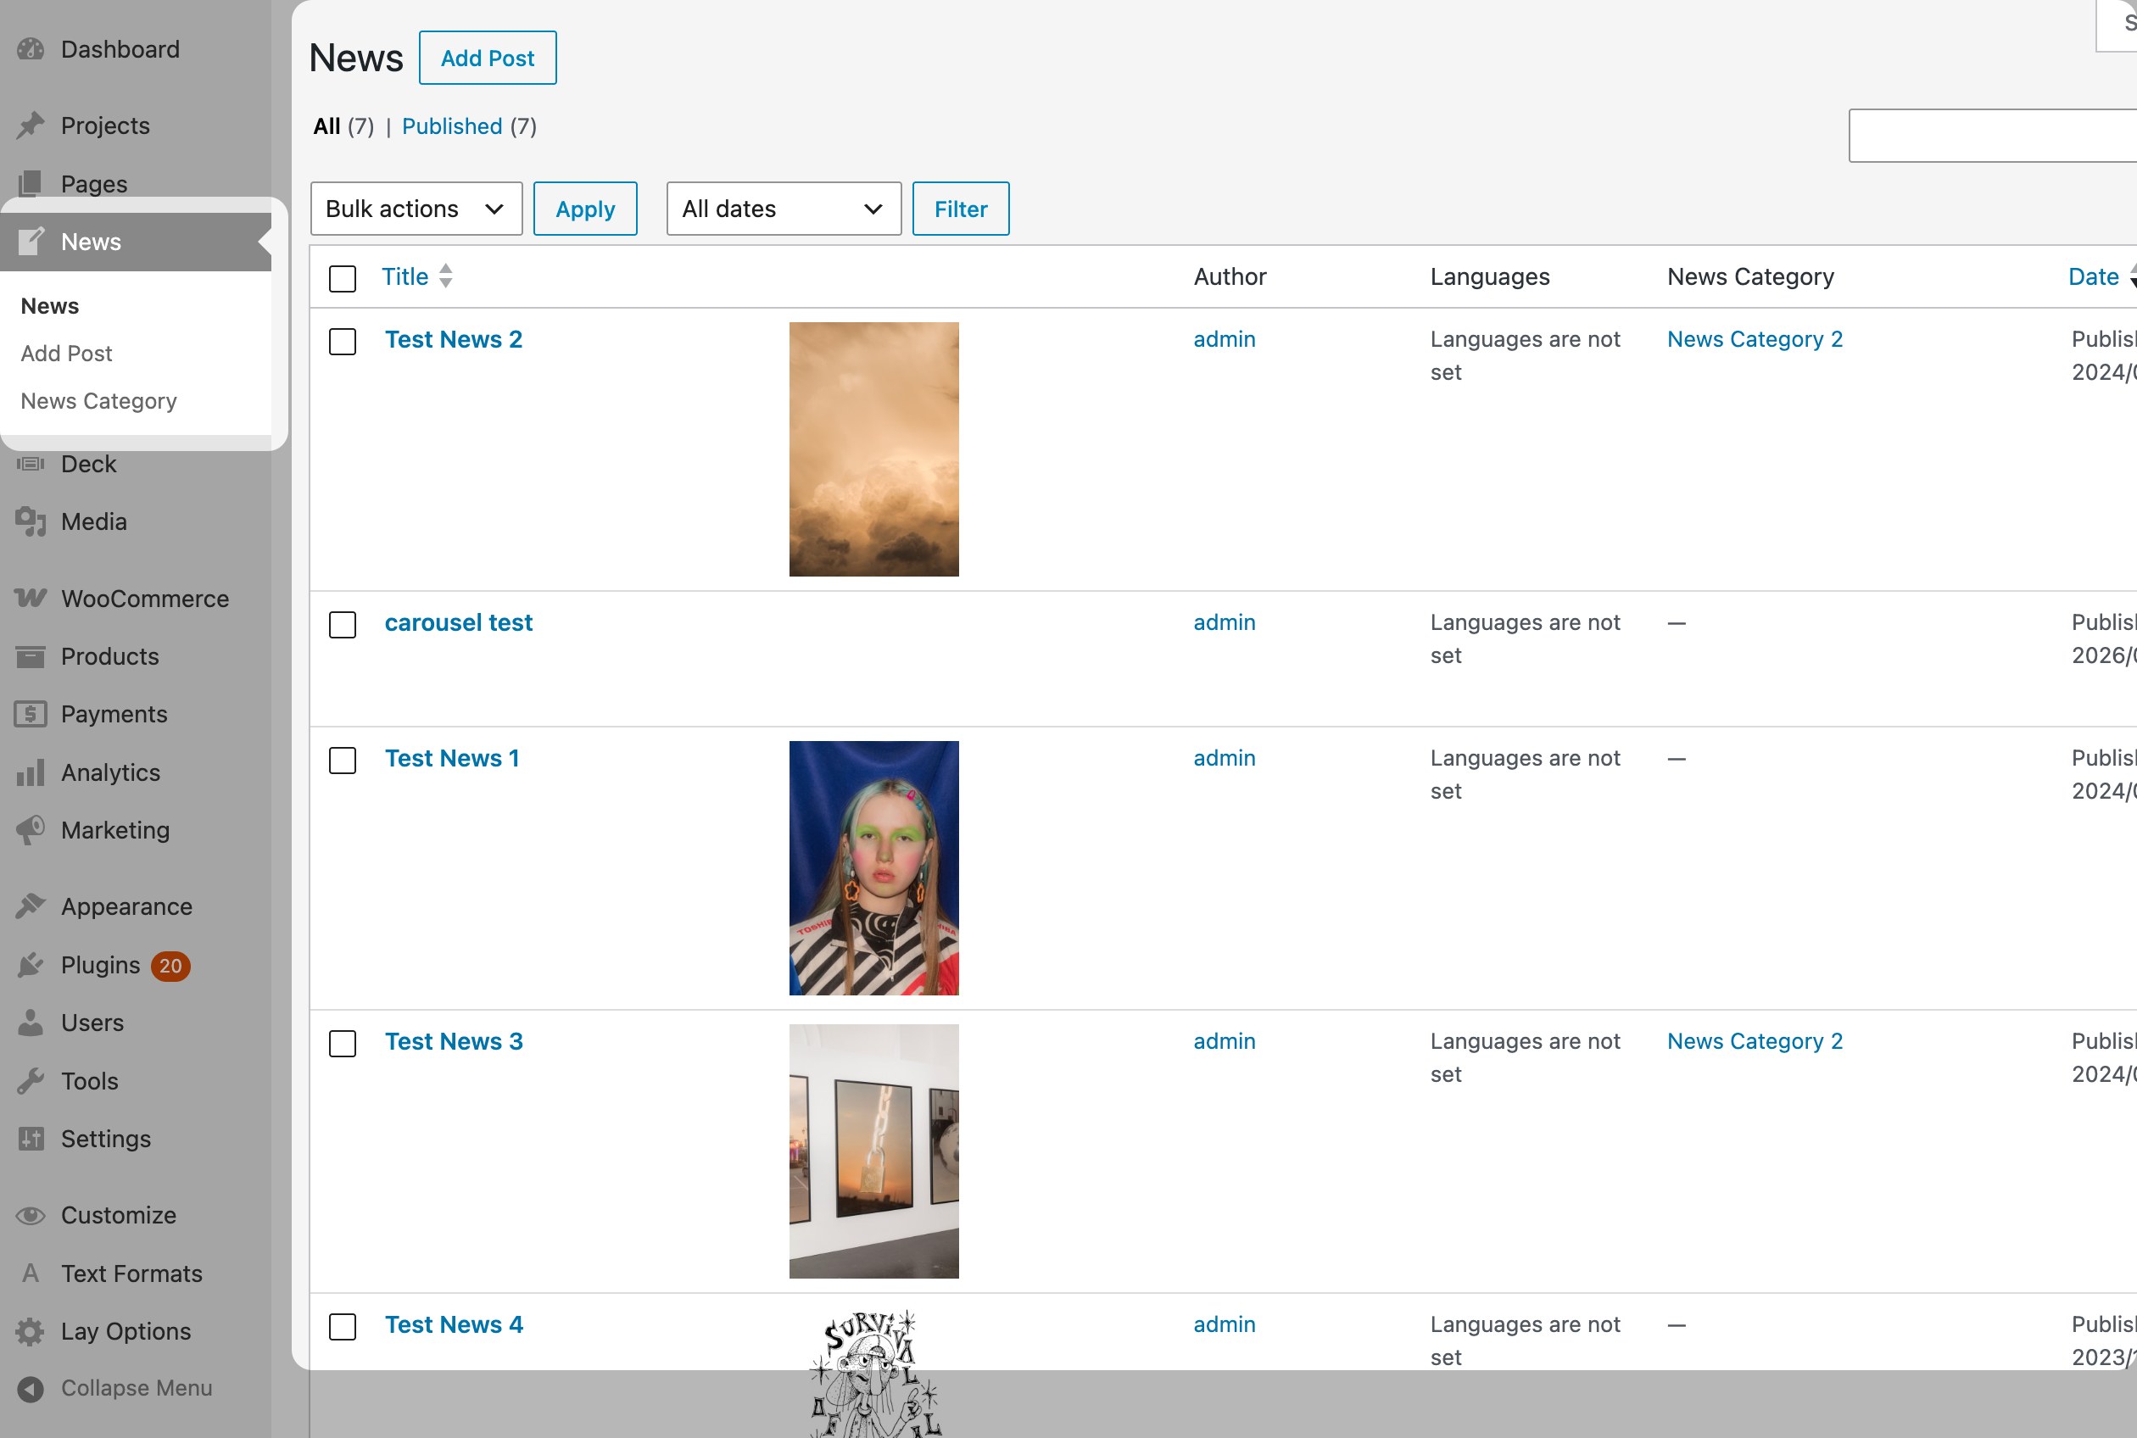Click the Dashboard gauge icon
The image size is (2137, 1438).
[x=31, y=49]
